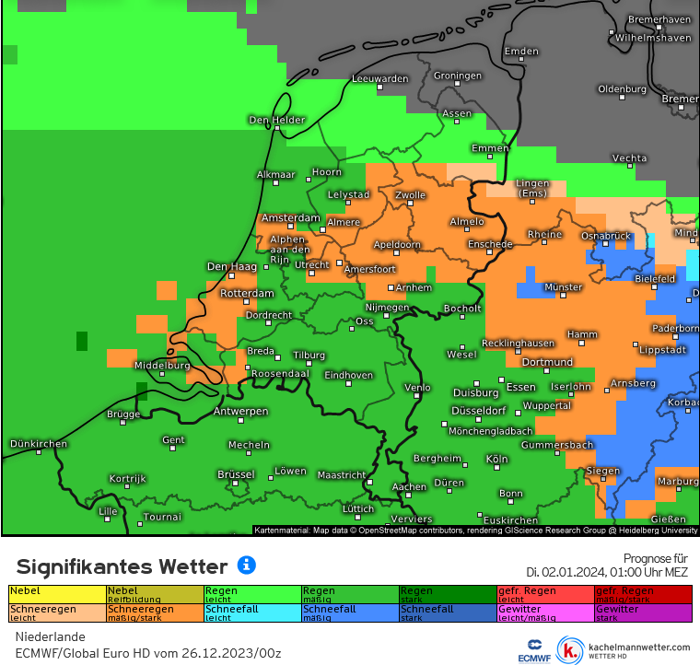The image size is (700, 665).
Task: Click the Lelystad city label
Action: [x=349, y=194]
